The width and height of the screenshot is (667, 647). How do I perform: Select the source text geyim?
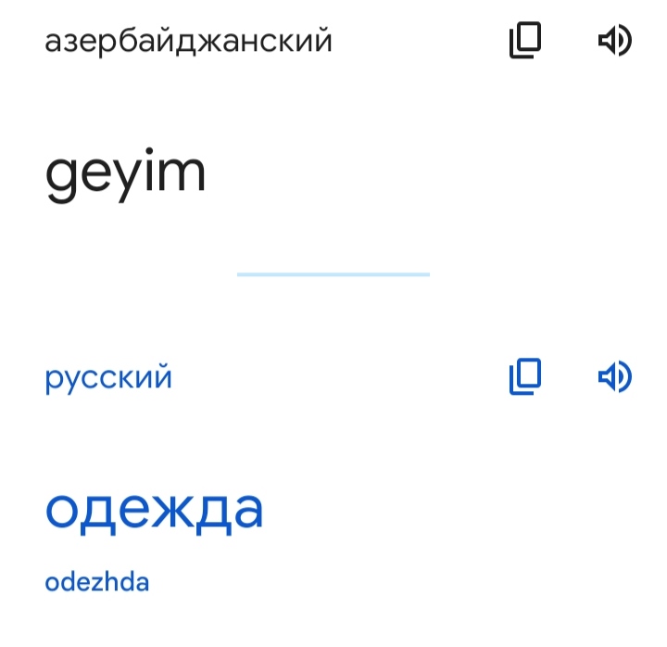pyautogui.click(x=125, y=175)
